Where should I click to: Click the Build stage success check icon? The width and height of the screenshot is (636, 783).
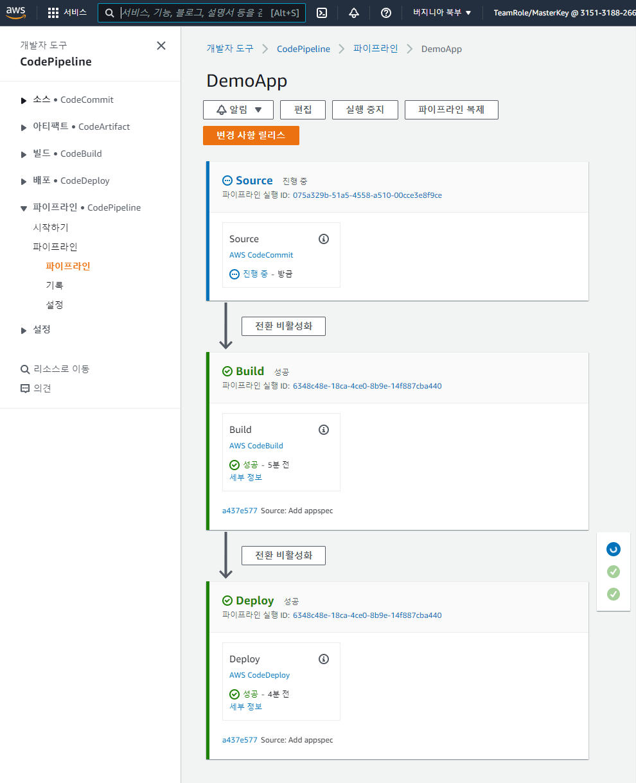tap(227, 371)
